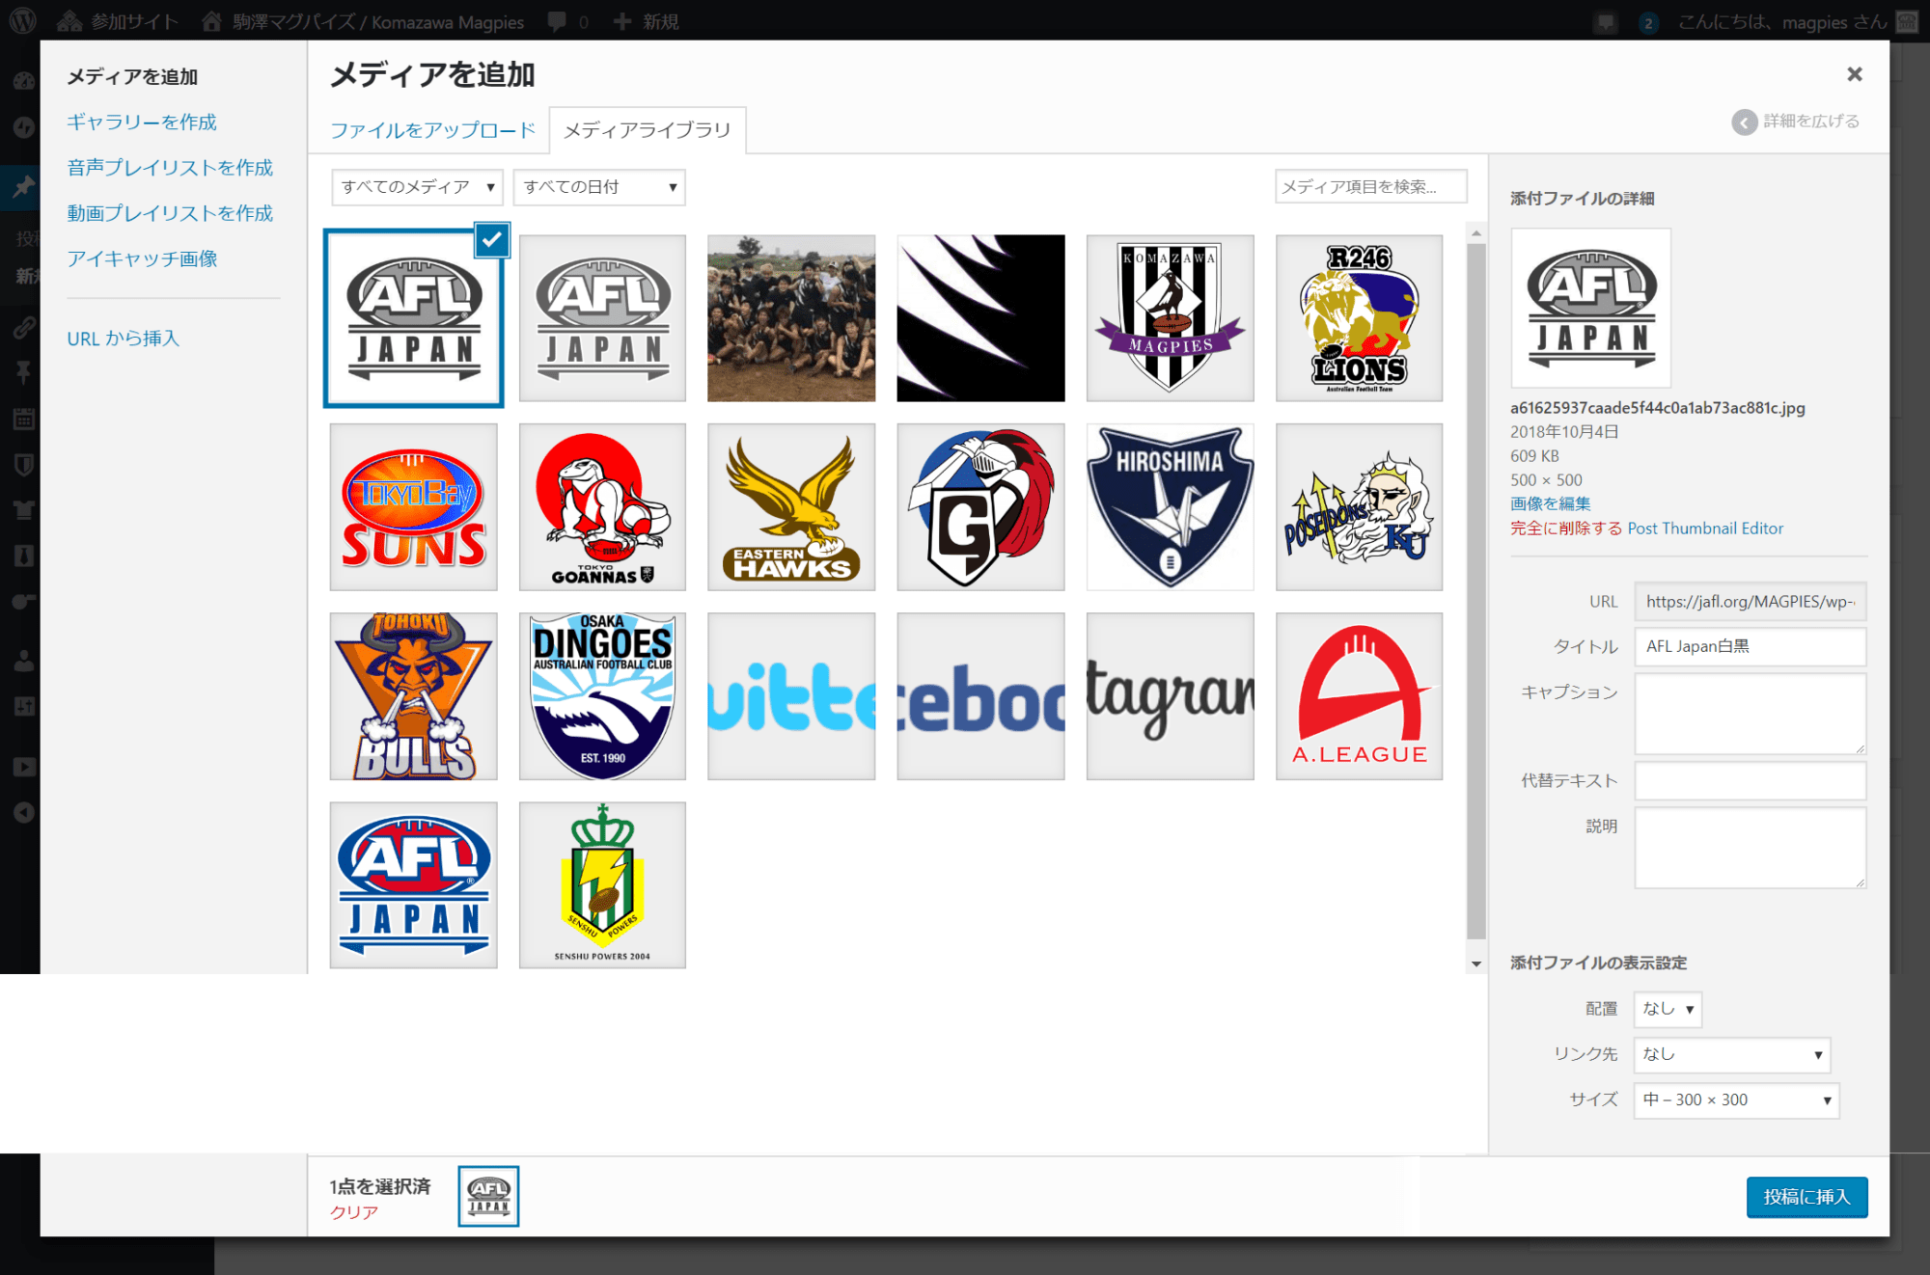Select the knight G shield logo thumbnail
The image size is (1930, 1275).
[980, 507]
